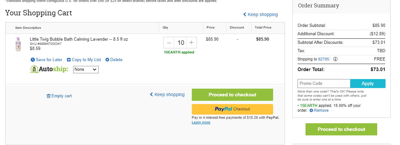This screenshot has height=145, width=400.
Task: Click the shipping info circle icon
Action: (335, 59)
